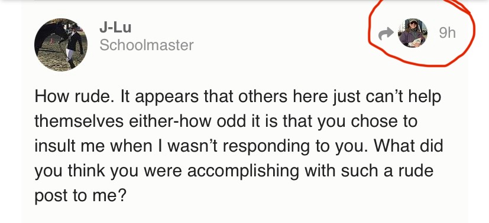489x223 pixels.
Task: Click the phrase "such a rude" in the post
Action: [387, 170]
